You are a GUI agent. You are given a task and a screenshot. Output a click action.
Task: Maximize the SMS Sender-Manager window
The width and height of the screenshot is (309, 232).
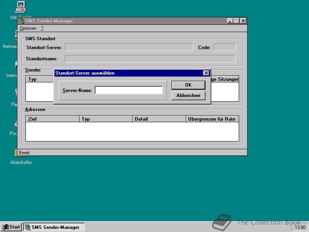point(236,21)
